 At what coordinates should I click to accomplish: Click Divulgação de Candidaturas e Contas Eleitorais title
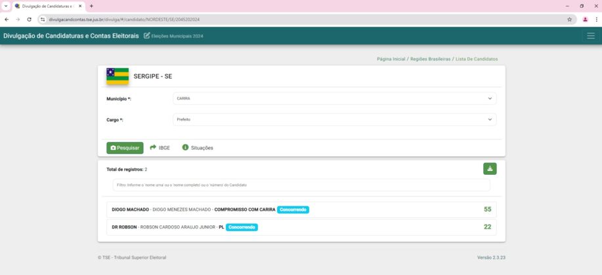[71, 35]
